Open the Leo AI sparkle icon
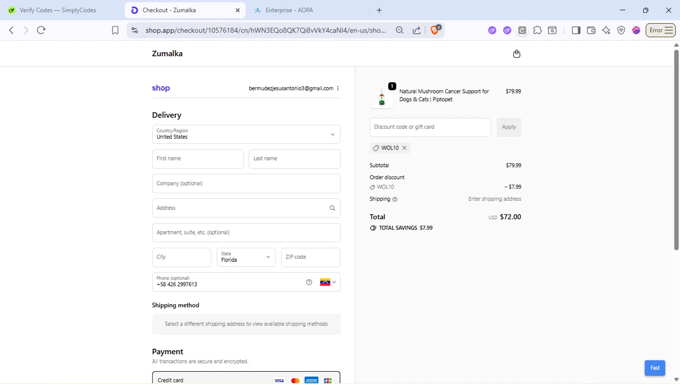 click(606, 30)
